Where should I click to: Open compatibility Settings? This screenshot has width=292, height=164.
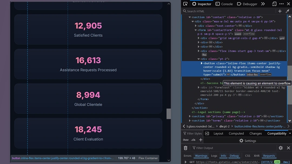coord(248,141)
